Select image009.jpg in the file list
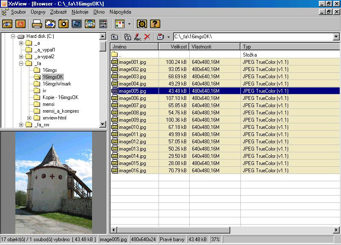Screen dimensions: 341x245 (133, 120)
